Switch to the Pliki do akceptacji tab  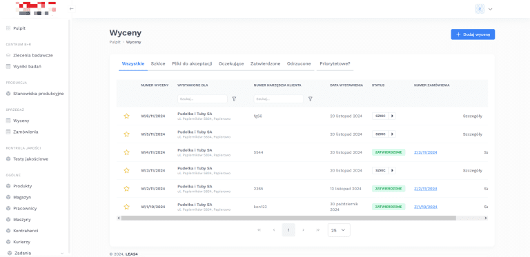coord(192,64)
